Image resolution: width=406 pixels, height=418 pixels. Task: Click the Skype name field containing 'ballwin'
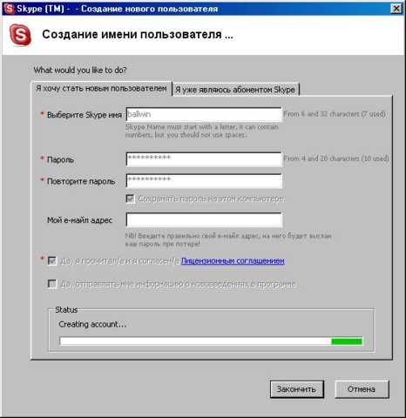(204, 114)
